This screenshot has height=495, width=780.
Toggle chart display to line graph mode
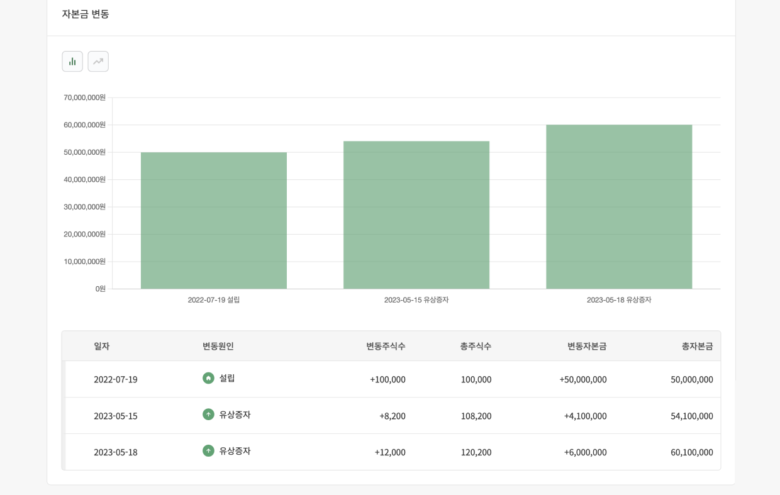pyautogui.click(x=98, y=61)
